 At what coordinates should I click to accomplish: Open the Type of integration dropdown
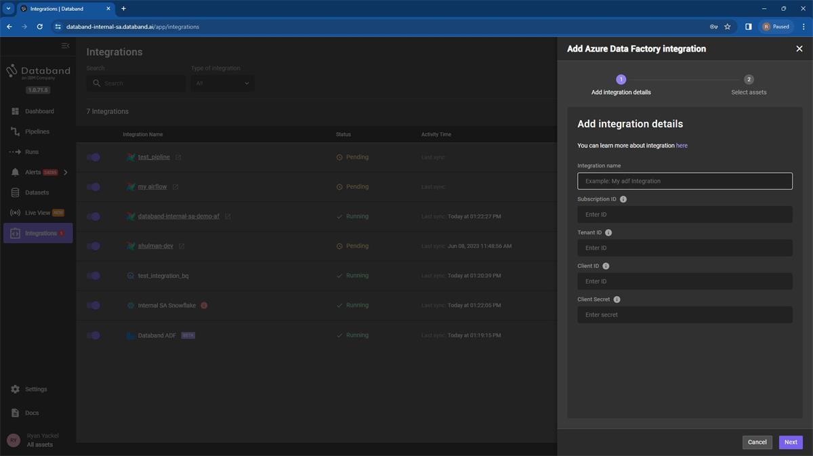point(222,83)
